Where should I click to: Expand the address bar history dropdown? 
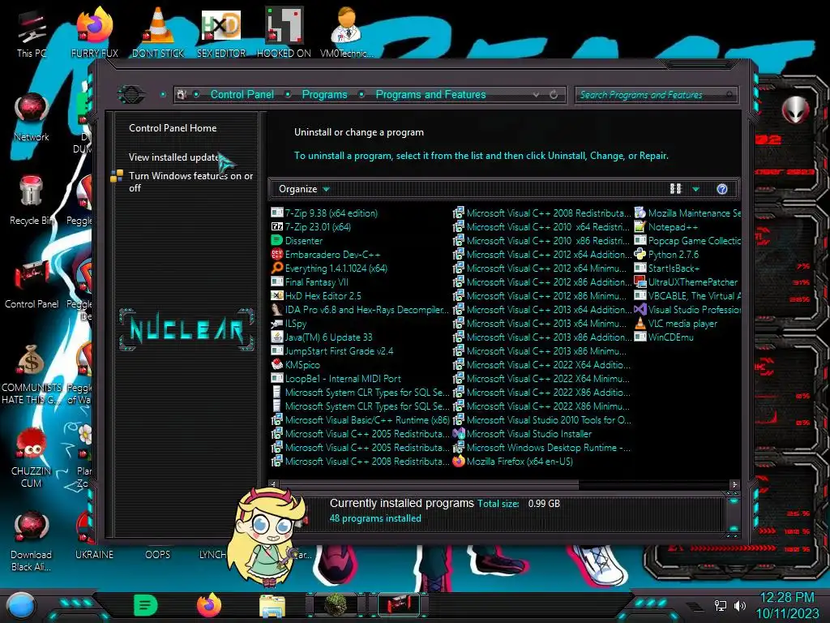point(537,95)
